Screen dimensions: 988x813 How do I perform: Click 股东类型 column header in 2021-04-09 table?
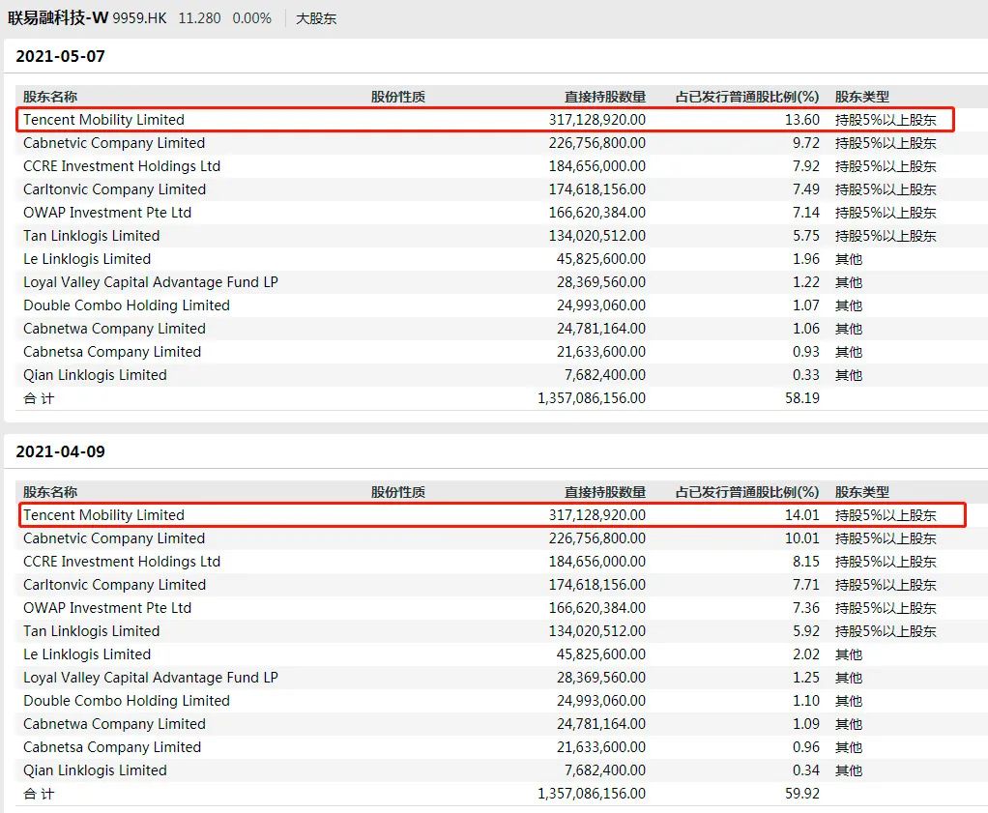click(862, 492)
